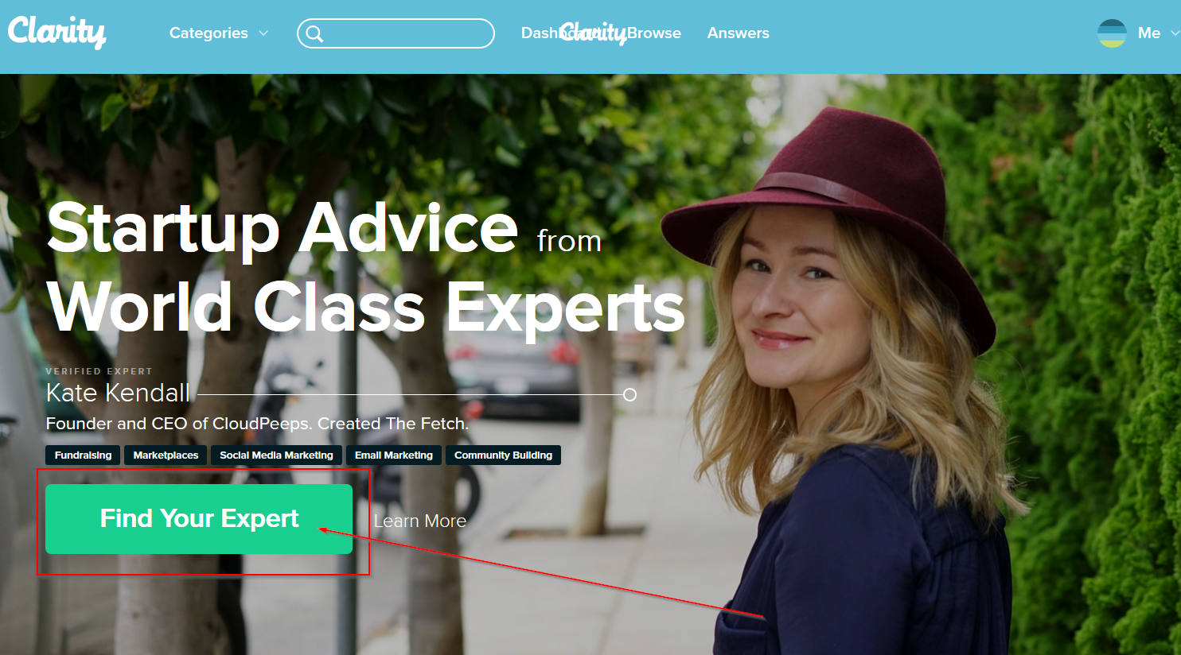Screen dimensions: 1181x655
Task: Switch to the Answers page
Action: coord(739,33)
